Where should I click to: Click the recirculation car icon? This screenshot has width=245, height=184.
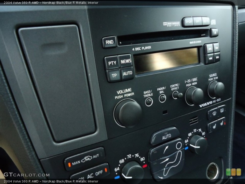coord(87,159)
